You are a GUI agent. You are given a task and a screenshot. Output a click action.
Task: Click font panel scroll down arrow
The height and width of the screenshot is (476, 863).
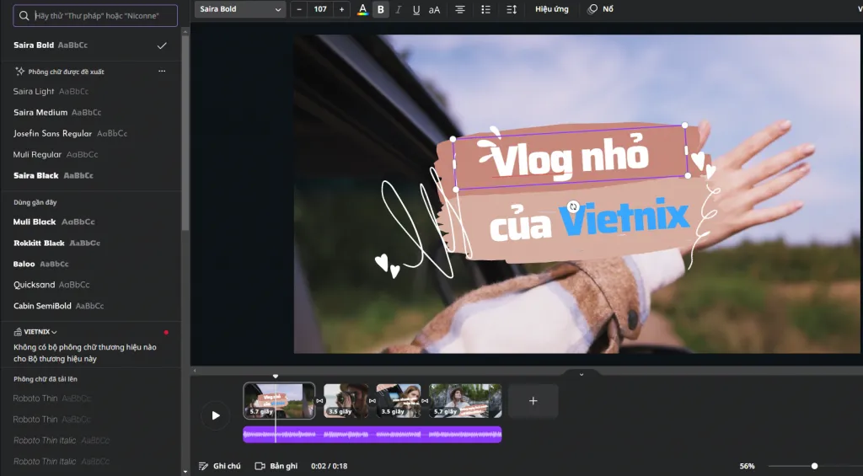pos(185,472)
